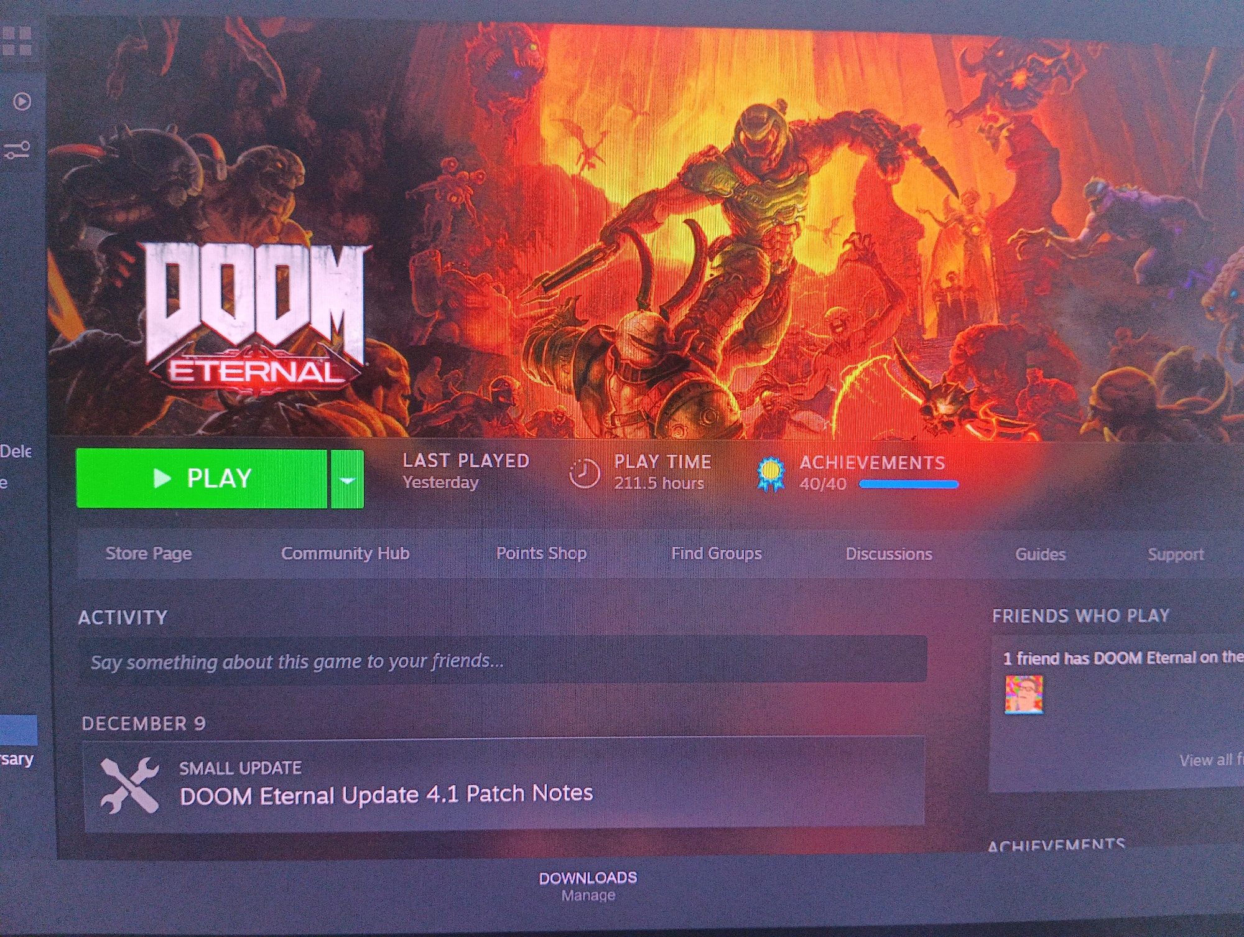Click the achievements ribbon badge icon

[x=771, y=474]
